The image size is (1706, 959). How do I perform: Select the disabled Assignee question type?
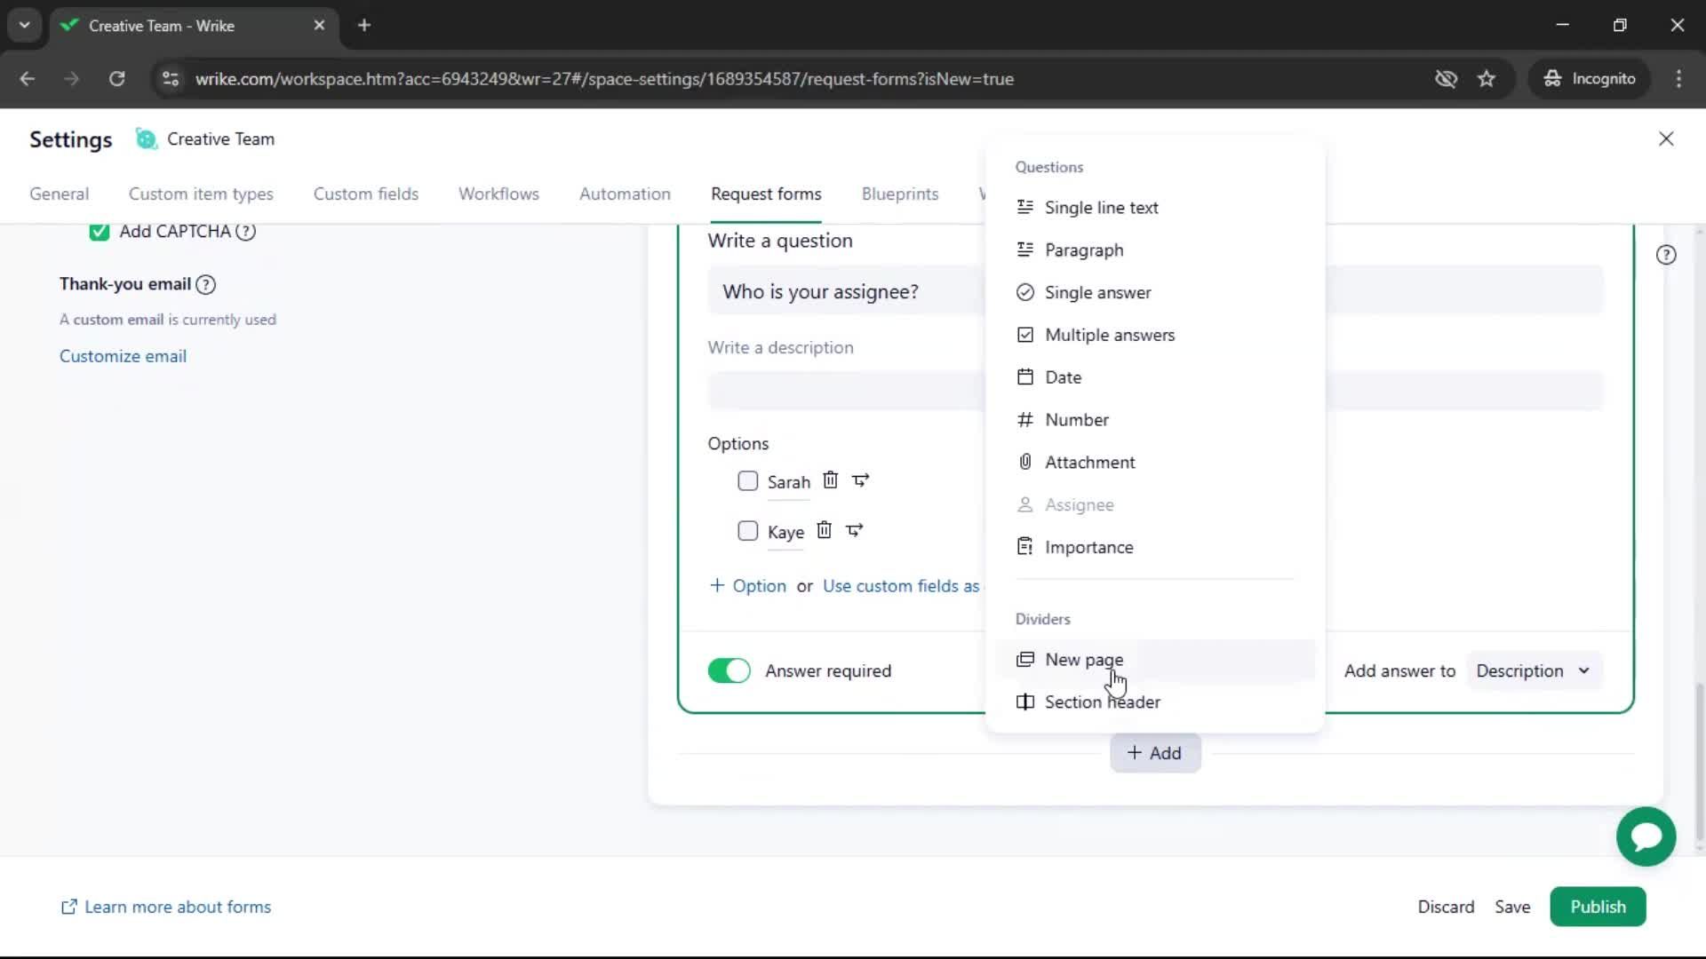1154,505
